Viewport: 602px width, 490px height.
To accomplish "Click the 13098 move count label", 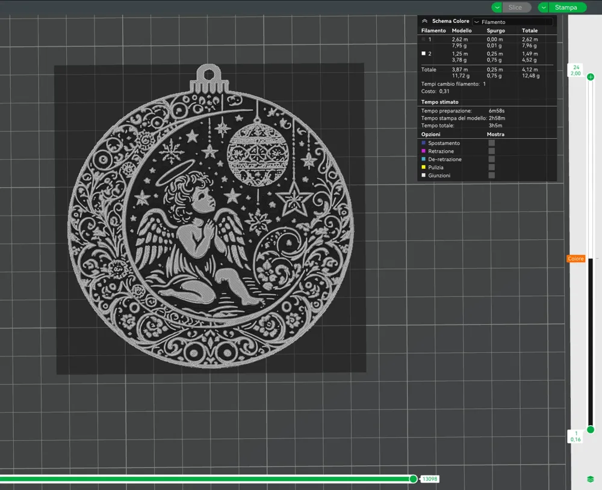I will [430, 479].
